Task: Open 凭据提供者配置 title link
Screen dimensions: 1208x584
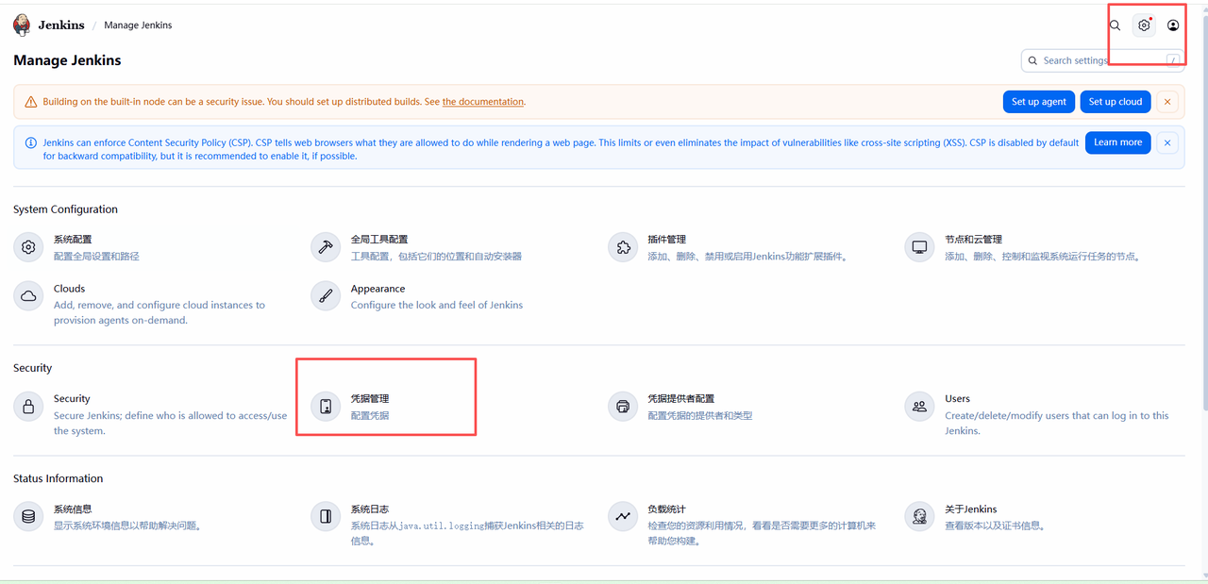Action: coord(681,399)
